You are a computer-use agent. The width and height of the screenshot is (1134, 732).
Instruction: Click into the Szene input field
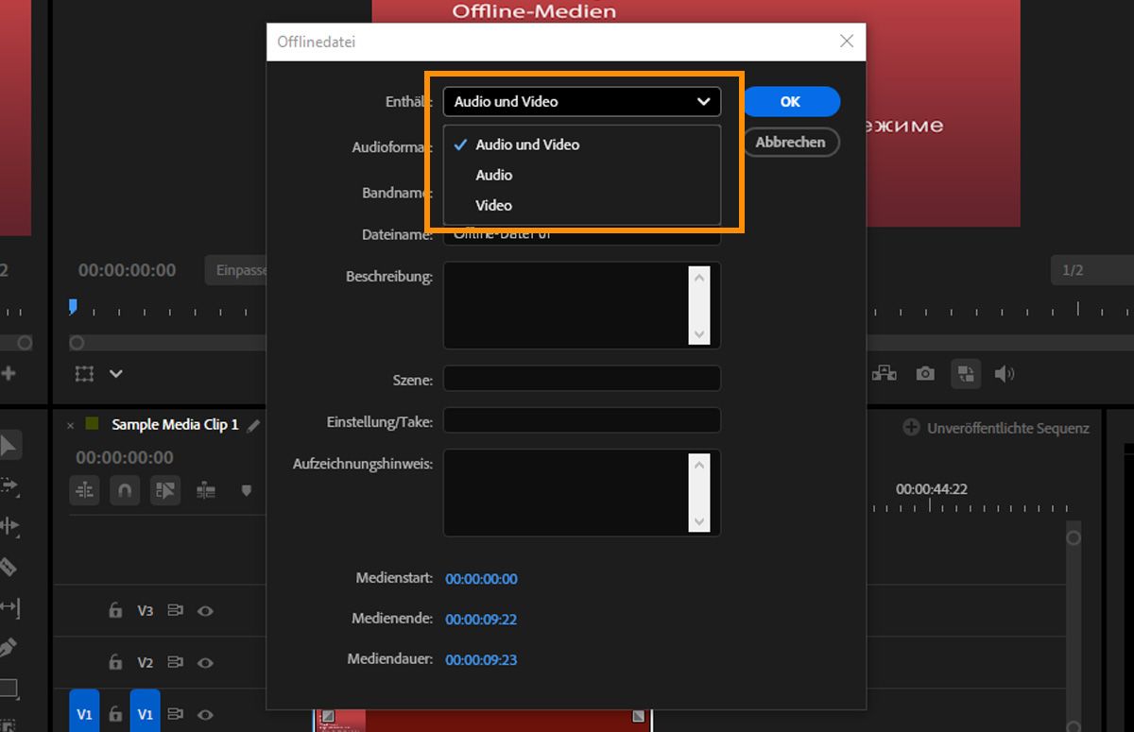point(582,379)
